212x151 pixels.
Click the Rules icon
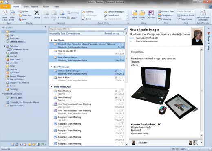pos(142,15)
